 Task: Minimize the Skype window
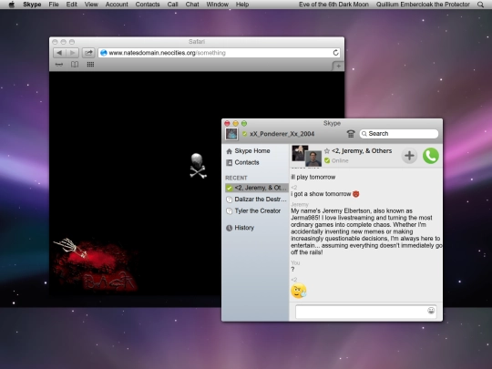pos(236,124)
